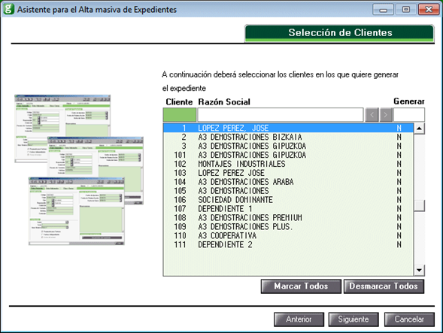Select client 103 LOPEZ PEREZ JOSE

pyautogui.click(x=288, y=173)
